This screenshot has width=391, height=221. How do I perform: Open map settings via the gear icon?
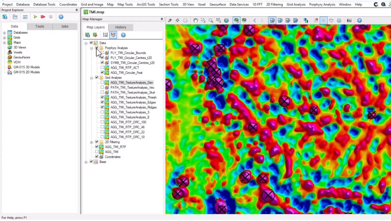pos(339,21)
